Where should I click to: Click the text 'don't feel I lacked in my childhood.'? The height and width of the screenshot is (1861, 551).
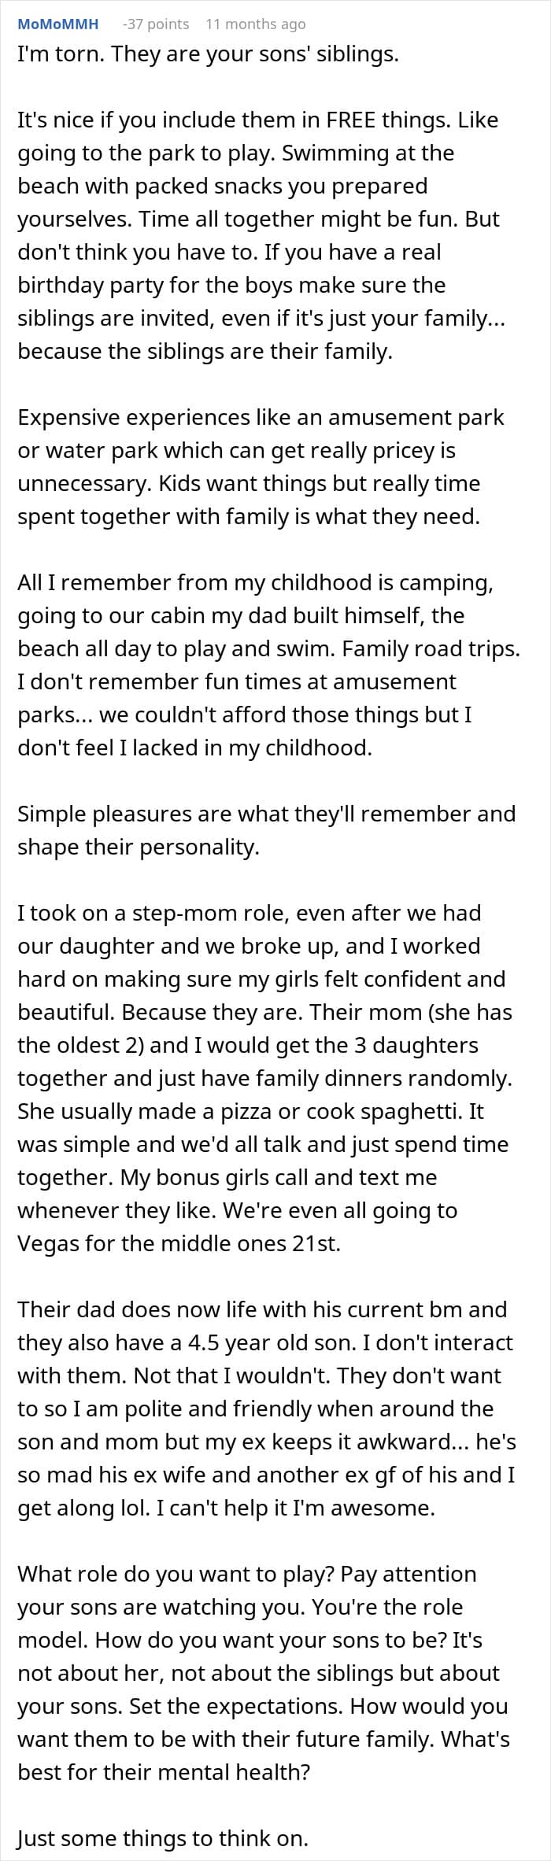pos(194,748)
